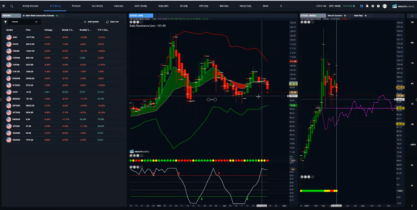
Task: Click first round icon of colored-dots indicator panel
Action: click(131, 156)
